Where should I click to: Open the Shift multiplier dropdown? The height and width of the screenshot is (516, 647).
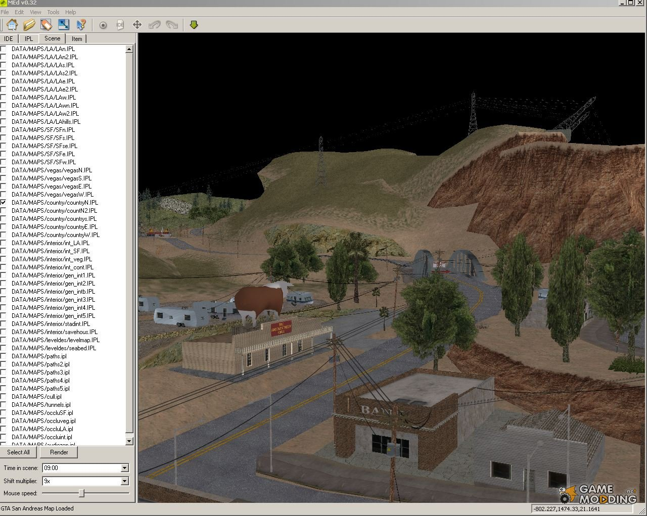tap(124, 481)
